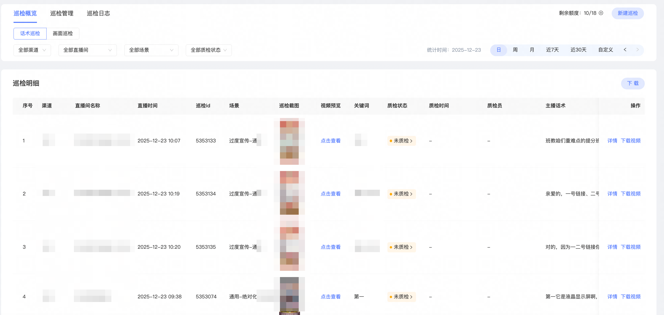This screenshot has height=315, width=664.
Task: Open 详情 for inspection 5353135
Action: (612, 247)
